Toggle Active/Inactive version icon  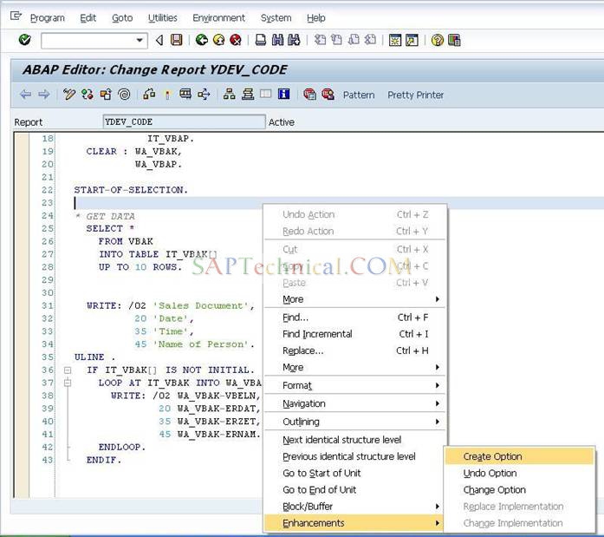coord(88,95)
